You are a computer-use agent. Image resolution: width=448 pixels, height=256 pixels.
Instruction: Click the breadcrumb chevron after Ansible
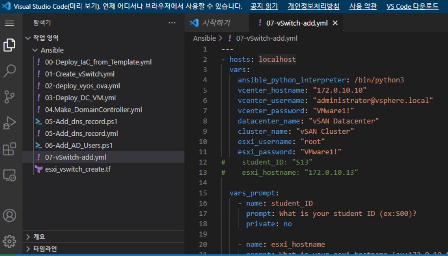[221, 38]
